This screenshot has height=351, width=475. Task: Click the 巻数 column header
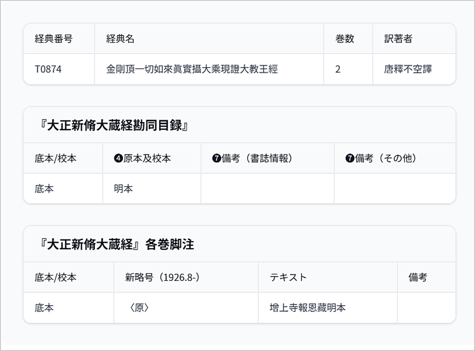coord(344,39)
